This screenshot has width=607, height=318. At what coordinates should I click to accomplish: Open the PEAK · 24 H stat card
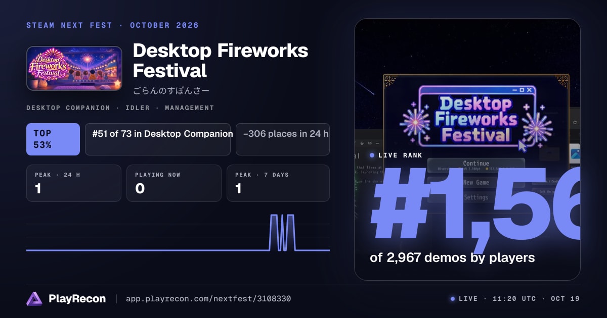[74, 183]
